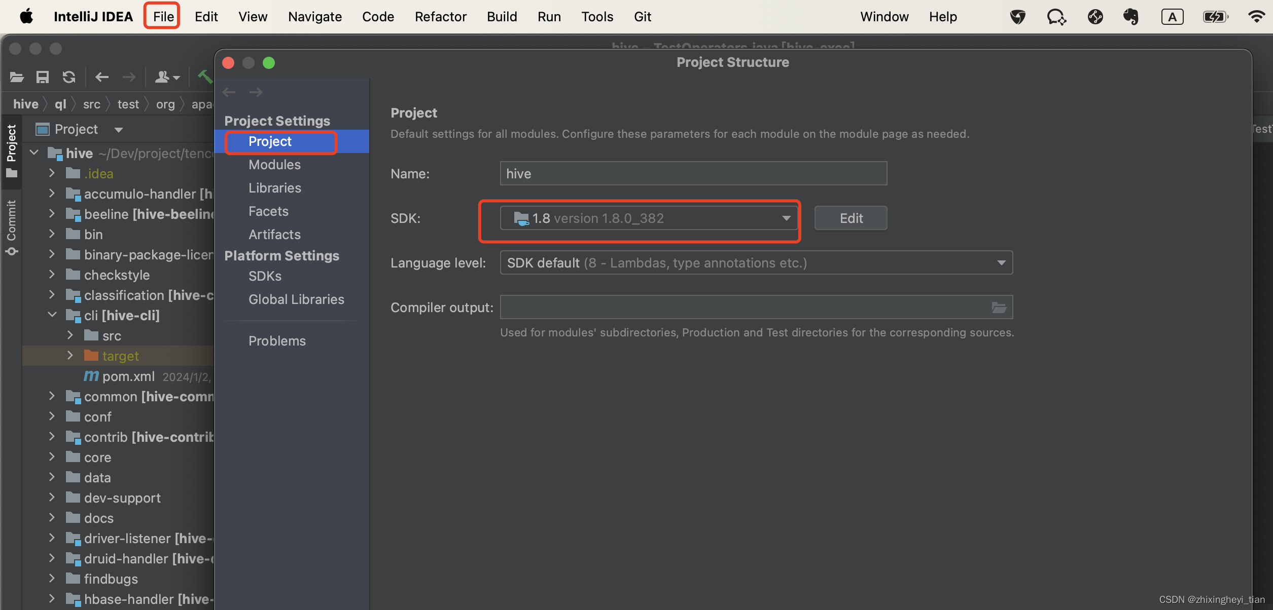The image size is (1273, 610).
Task: Click the hive breadcrumb in navigation bar
Action: [26, 104]
